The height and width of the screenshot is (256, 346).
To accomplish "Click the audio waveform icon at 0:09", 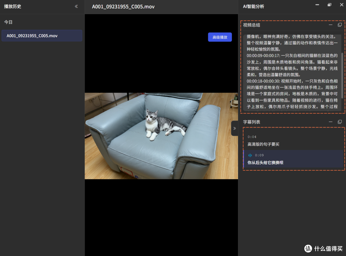I will tap(250, 155).
